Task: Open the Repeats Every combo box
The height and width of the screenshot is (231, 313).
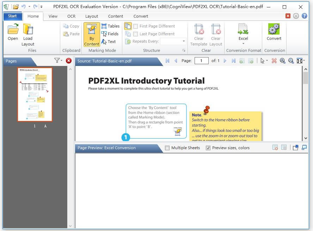Action: [x=173, y=41]
